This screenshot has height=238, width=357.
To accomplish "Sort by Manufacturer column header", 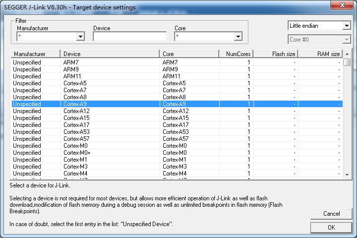I will pyautogui.click(x=36, y=54).
